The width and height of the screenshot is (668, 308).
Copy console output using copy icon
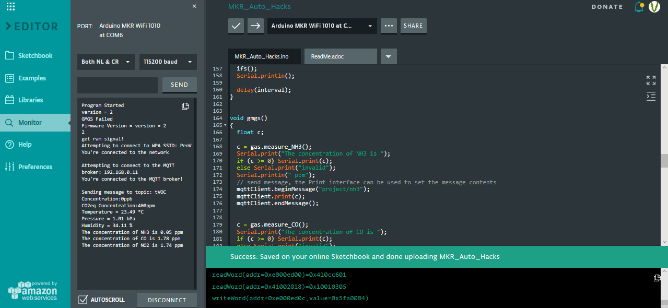click(658, 278)
